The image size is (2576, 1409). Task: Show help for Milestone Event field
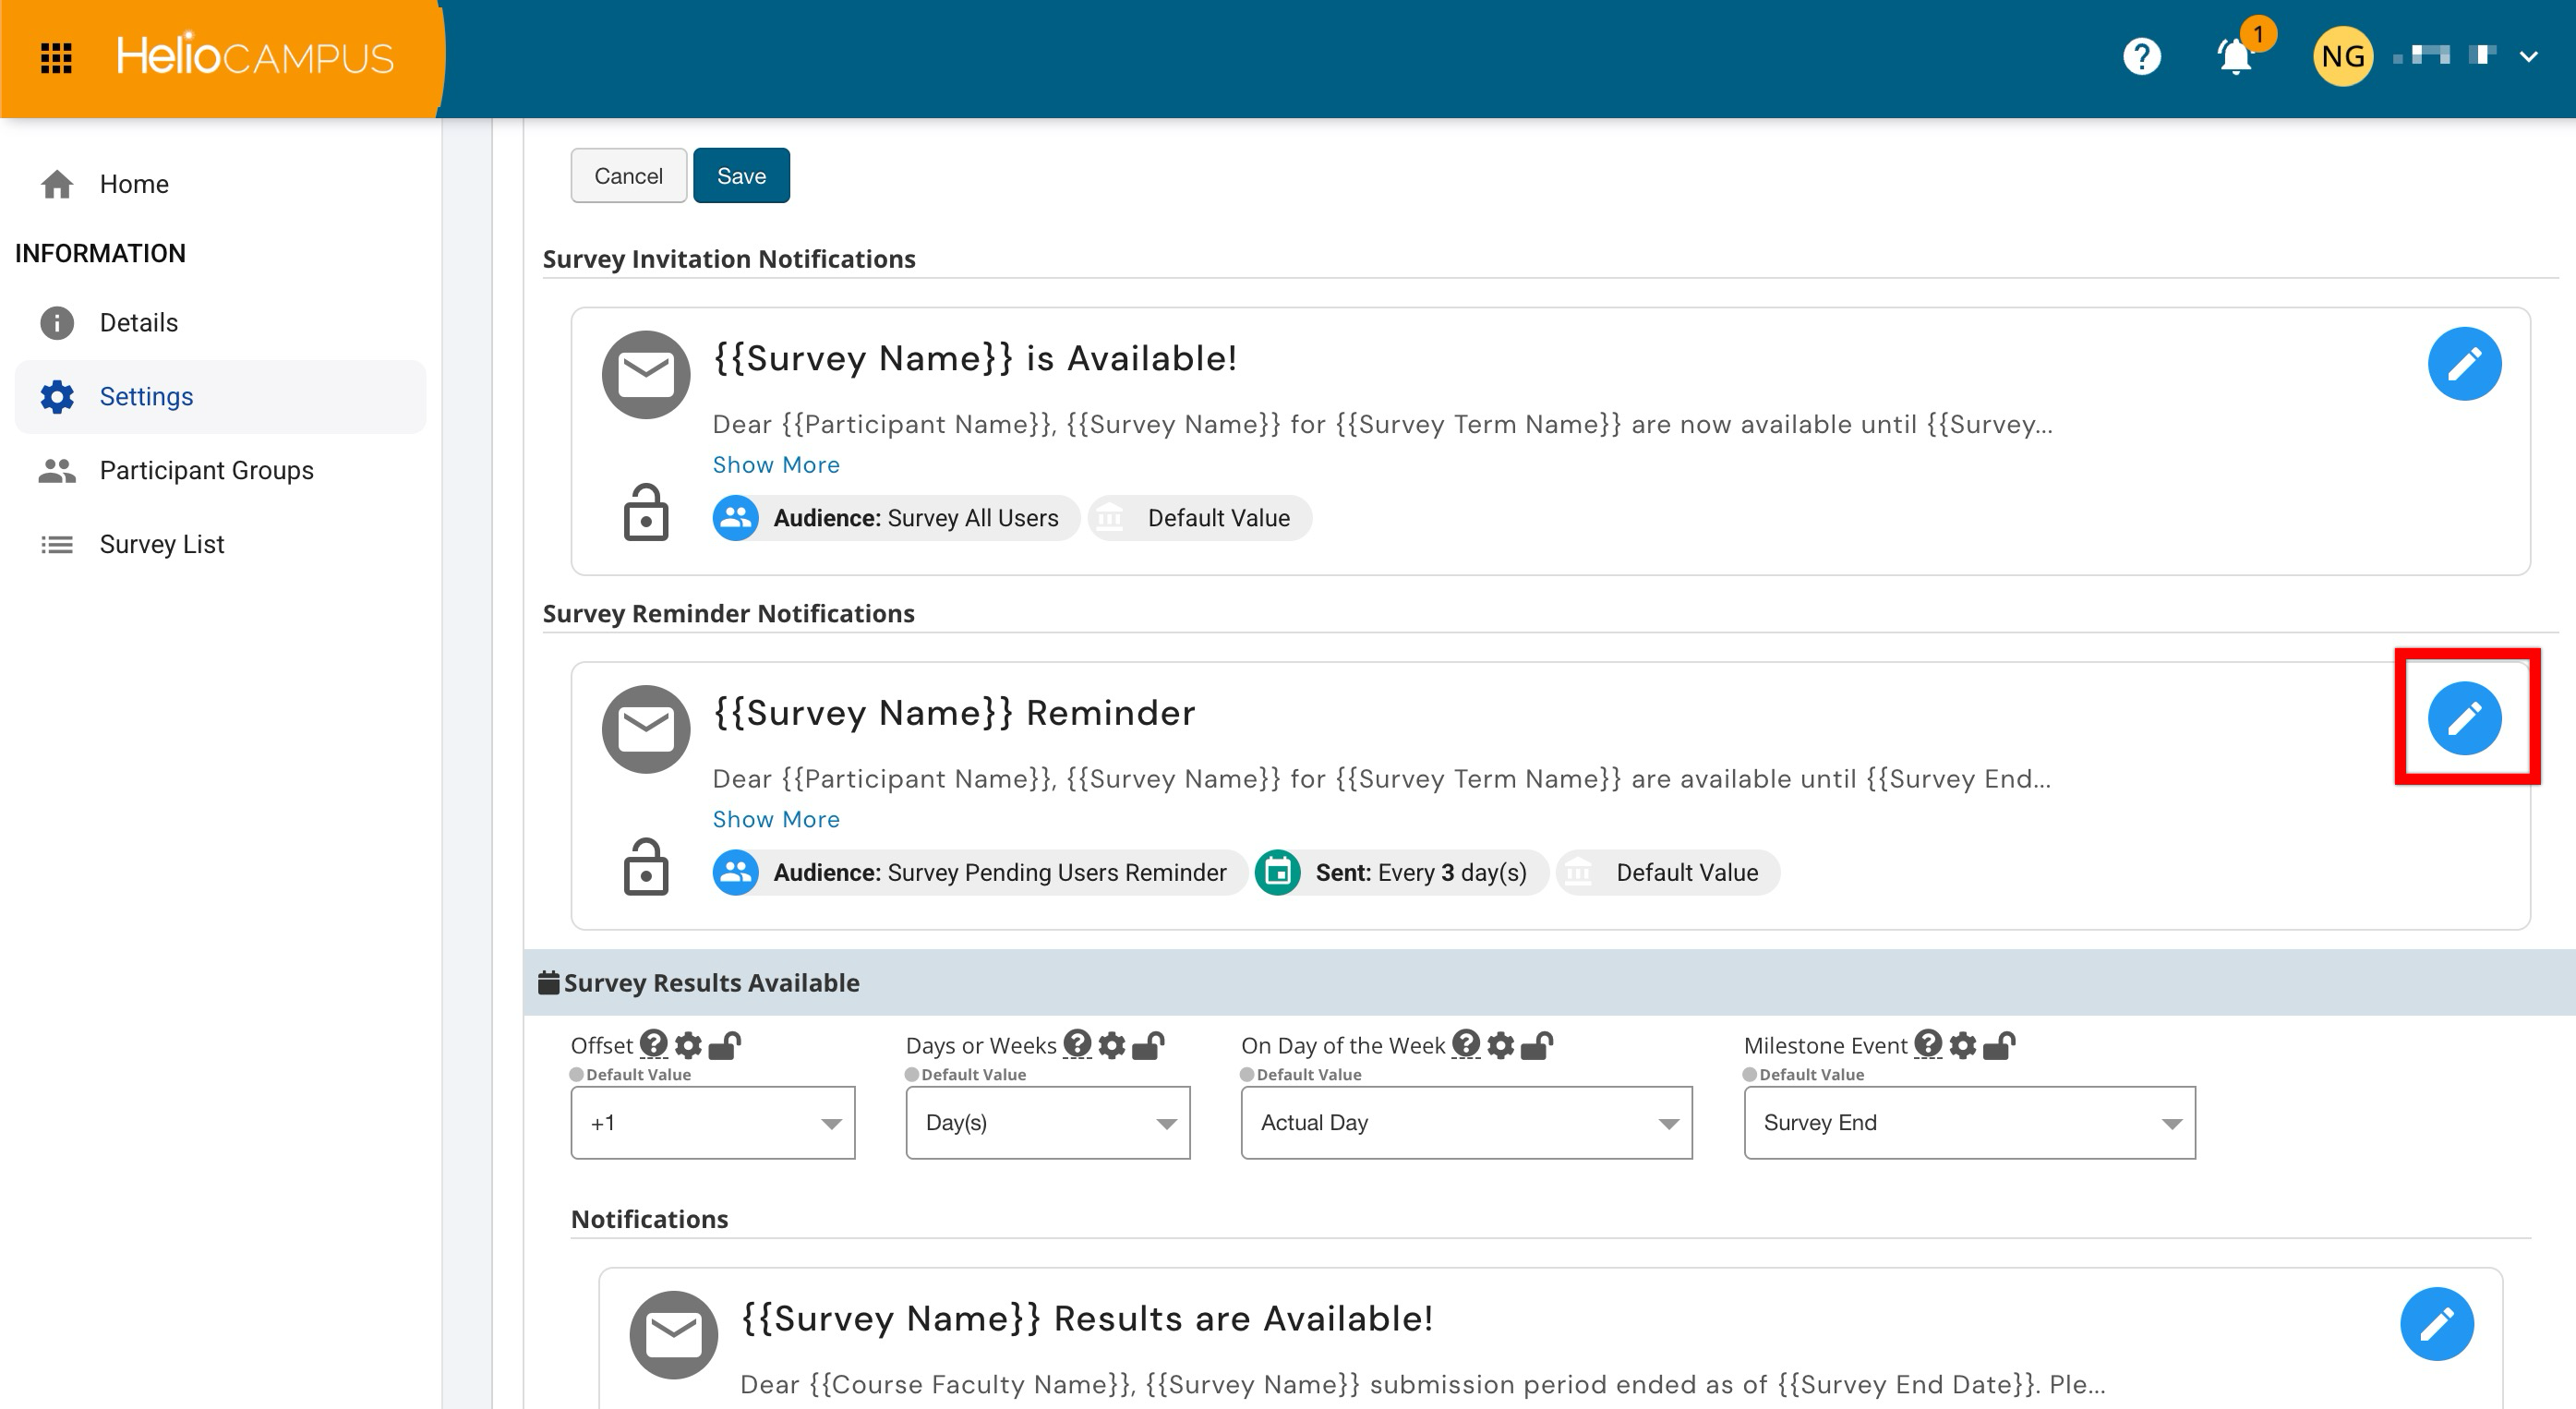(x=1927, y=1044)
